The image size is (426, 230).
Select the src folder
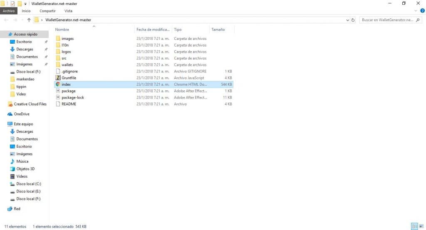[64, 58]
